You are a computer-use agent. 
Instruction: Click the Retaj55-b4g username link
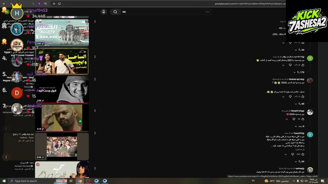tap(298, 111)
